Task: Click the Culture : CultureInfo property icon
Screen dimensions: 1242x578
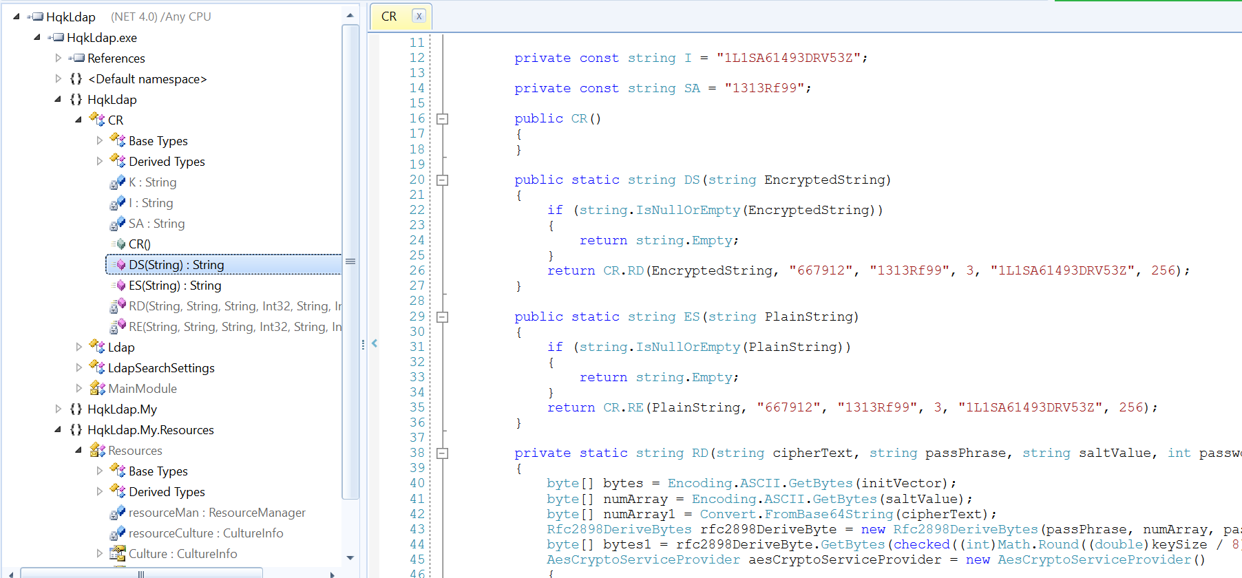Action: [118, 554]
